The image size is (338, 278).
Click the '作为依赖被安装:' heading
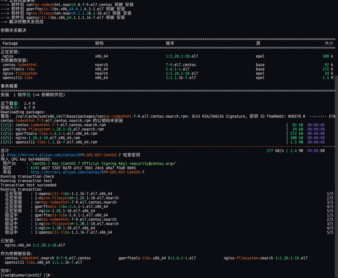click(17, 254)
